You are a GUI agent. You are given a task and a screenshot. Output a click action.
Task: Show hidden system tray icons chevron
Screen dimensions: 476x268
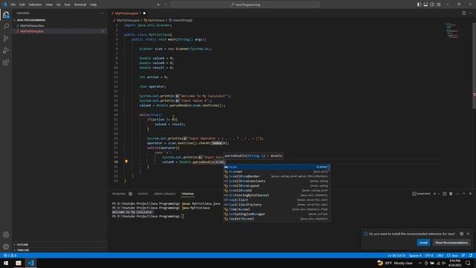[x=420, y=263]
